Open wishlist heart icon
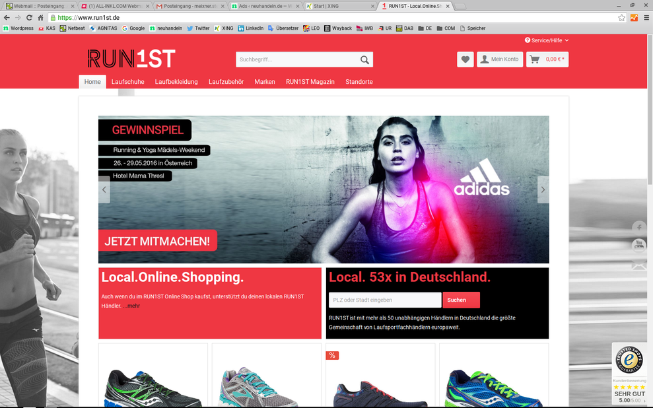 (x=465, y=59)
